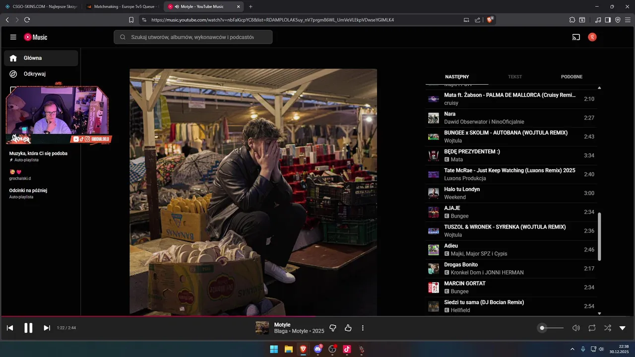Play BUNGEE x SKOLIM AUTOBANA remix
This screenshot has width=635, height=357.
coord(511,136)
